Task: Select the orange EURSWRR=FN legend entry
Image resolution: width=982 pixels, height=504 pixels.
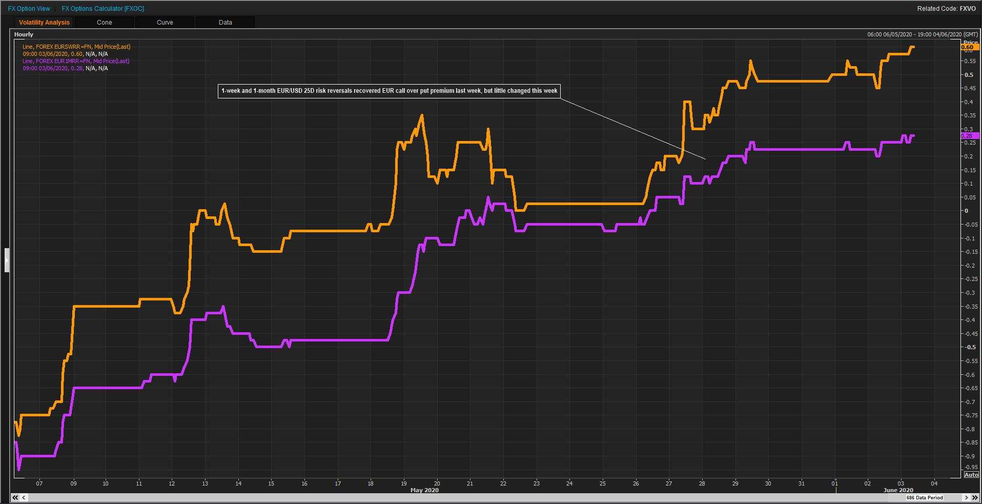Action: click(x=76, y=47)
